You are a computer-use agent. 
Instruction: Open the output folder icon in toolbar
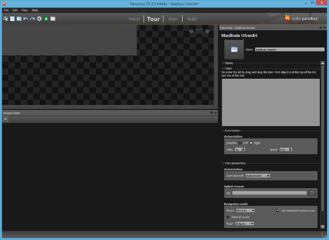pyautogui.click(x=53, y=19)
